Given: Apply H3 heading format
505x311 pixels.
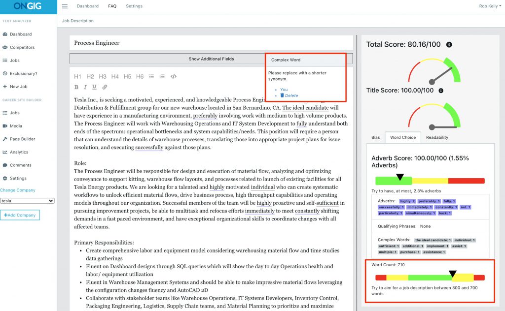Looking at the screenshot, I should point(103,76).
